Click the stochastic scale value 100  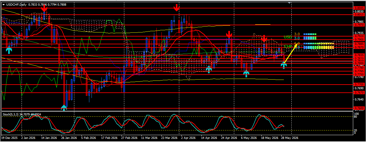coord(356,114)
